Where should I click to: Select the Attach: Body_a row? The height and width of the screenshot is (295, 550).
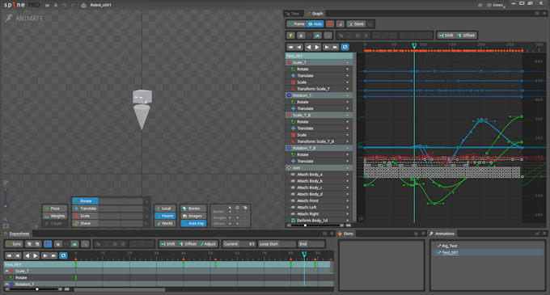tap(319, 175)
